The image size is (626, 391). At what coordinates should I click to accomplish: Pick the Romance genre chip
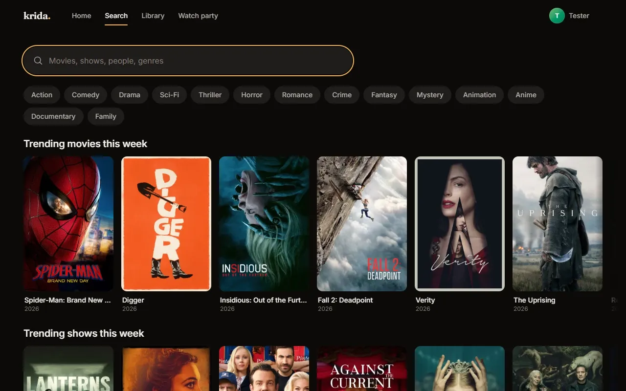(297, 95)
